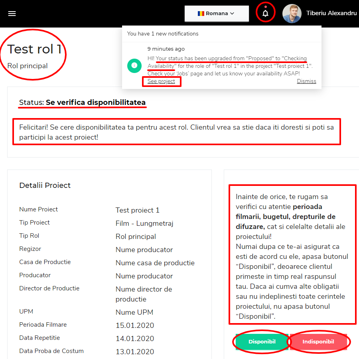359x359 pixels.
Task: Click the Detalii Proiect section heading
Action: click(x=45, y=185)
